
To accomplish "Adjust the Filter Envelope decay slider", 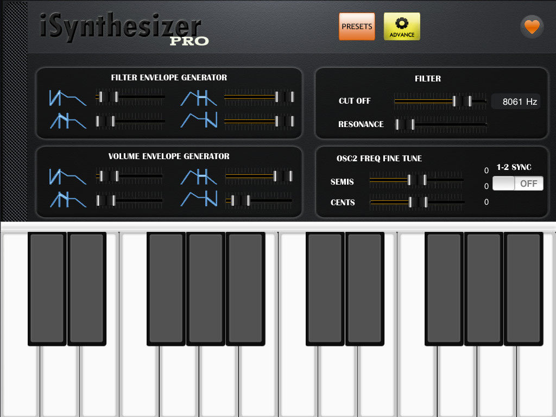I will (x=130, y=121).
